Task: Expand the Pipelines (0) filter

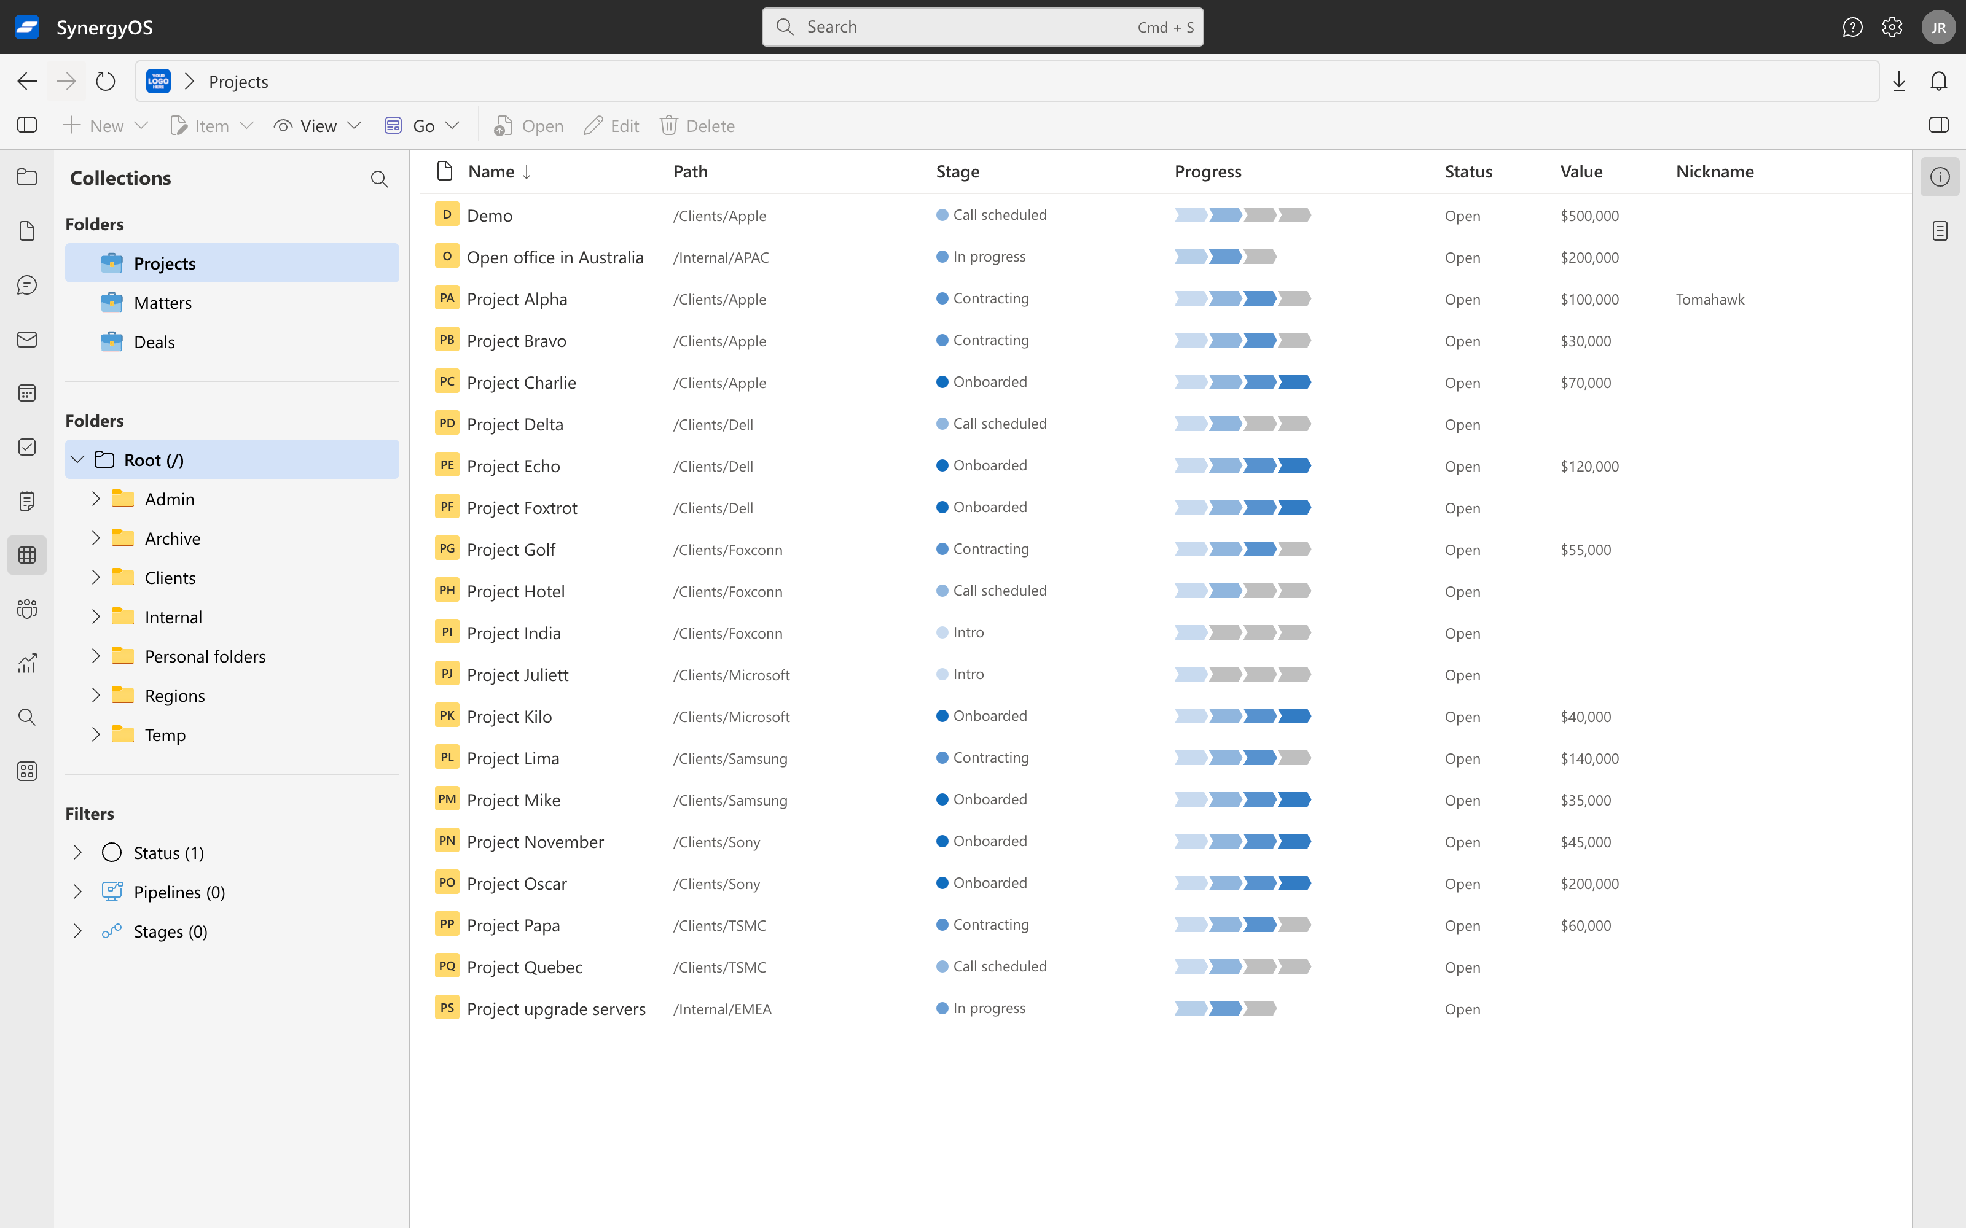Action: tap(77, 892)
